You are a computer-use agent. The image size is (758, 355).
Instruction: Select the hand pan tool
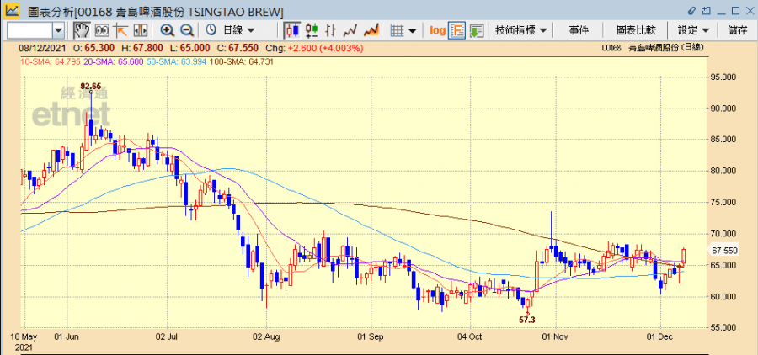[82, 30]
